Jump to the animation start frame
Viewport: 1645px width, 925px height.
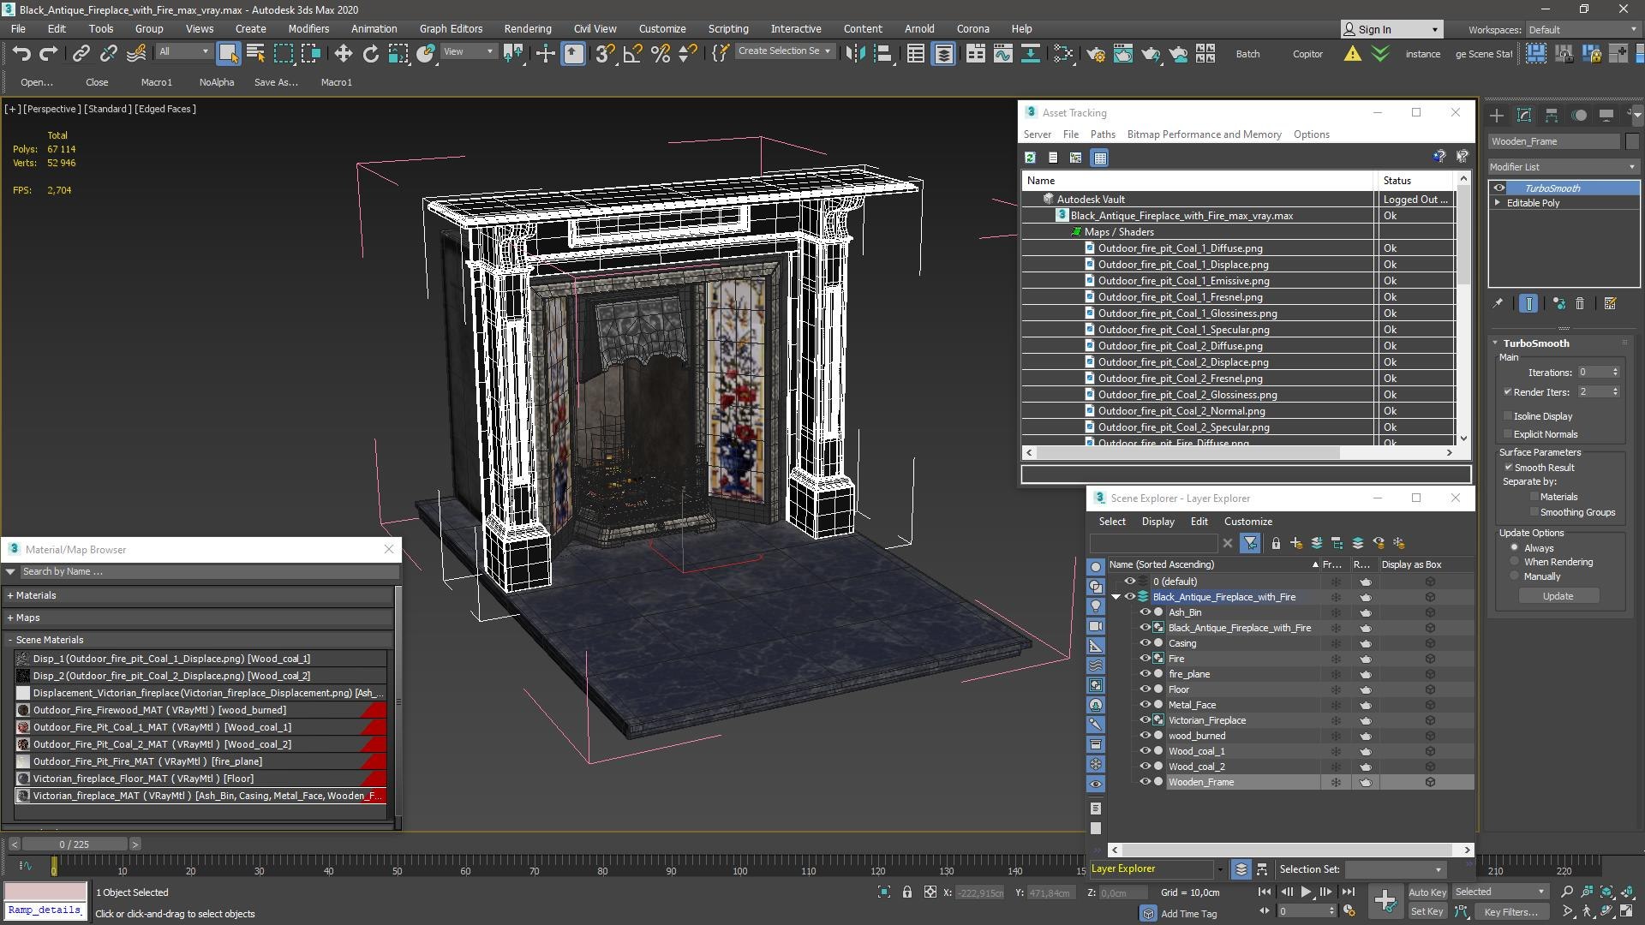(x=1265, y=892)
